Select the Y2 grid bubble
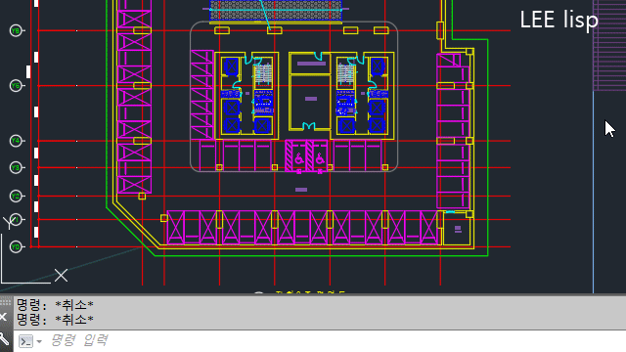The width and height of the screenshot is (626, 352). pos(16,196)
